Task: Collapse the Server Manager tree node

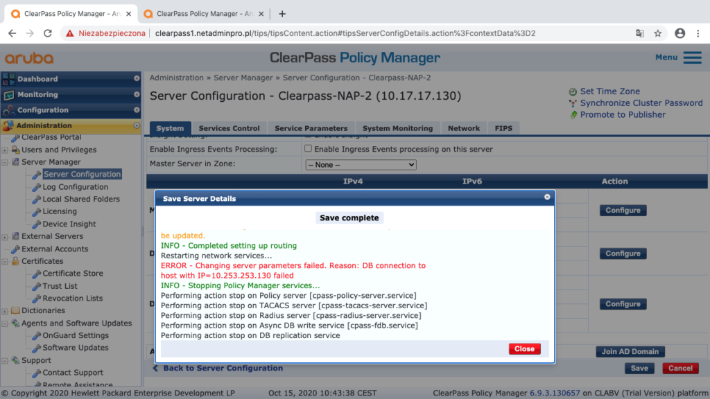Action: pos(5,162)
